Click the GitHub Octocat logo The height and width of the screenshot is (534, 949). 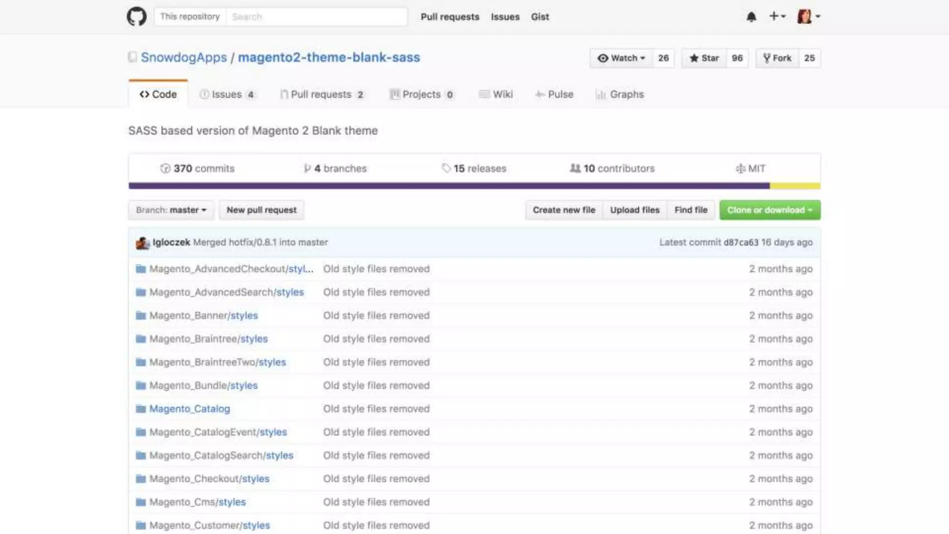(x=137, y=17)
